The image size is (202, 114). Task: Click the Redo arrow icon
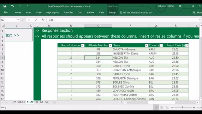pos(20,6)
